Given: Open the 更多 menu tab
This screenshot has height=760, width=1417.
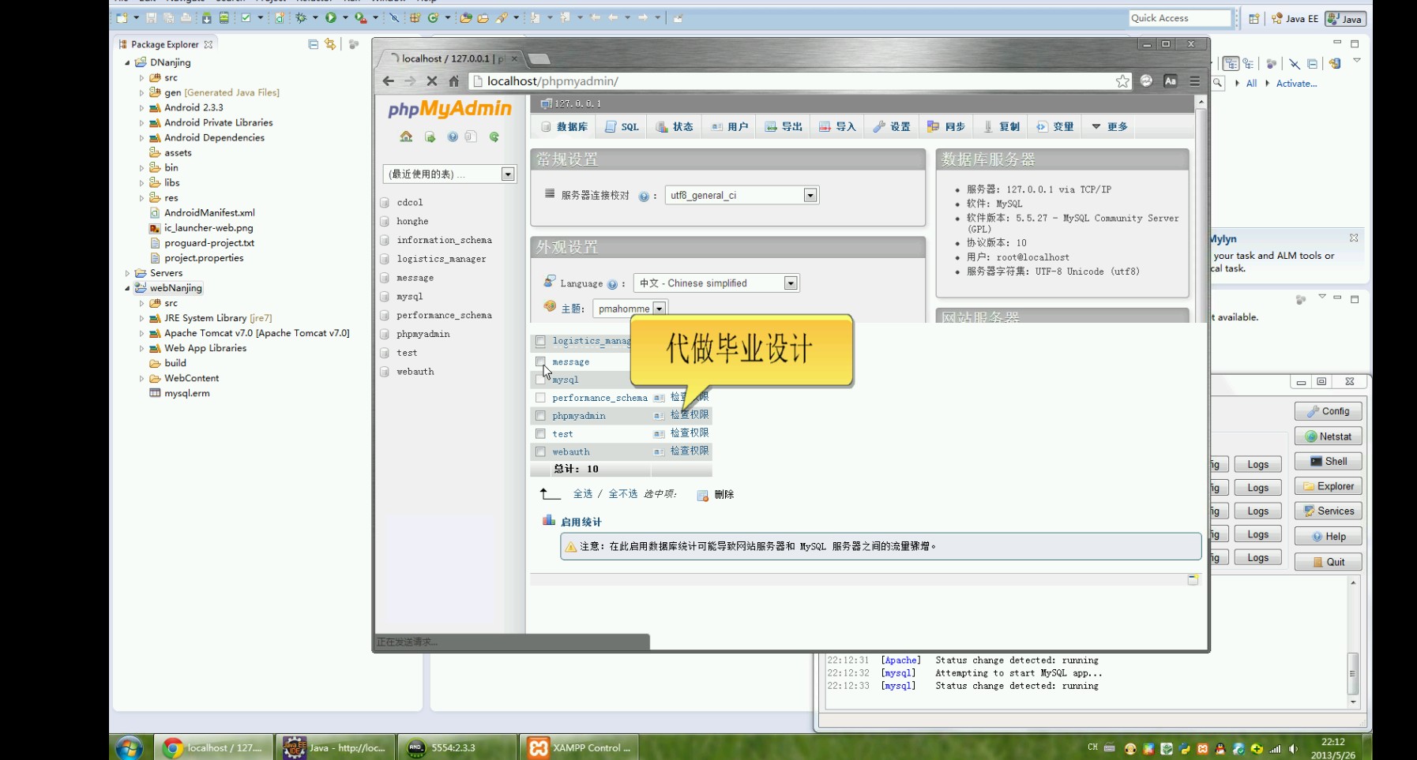Looking at the screenshot, I should click(x=1109, y=126).
